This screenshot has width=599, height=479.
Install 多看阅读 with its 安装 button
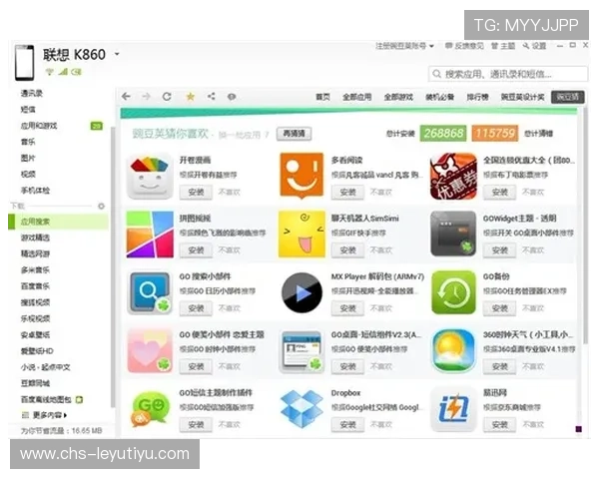tap(347, 193)
